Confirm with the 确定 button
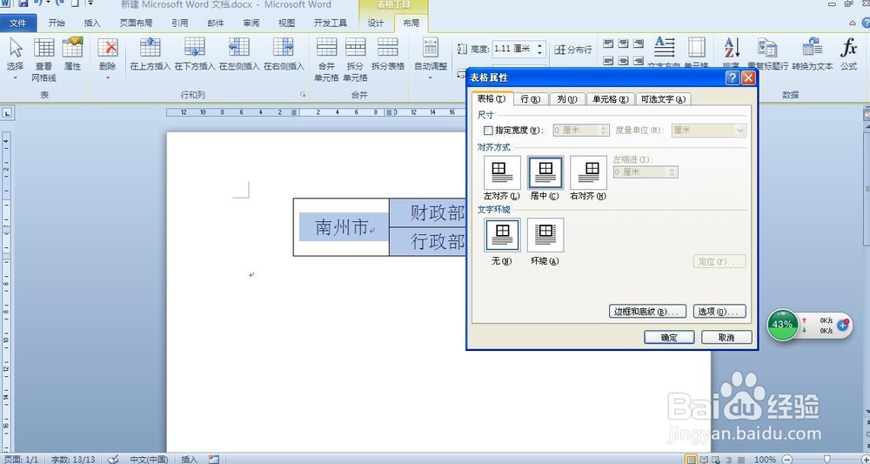 pos(669,337)
